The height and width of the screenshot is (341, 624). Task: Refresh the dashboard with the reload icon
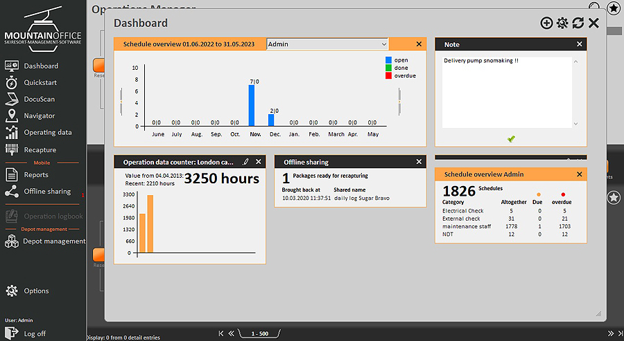578,24
